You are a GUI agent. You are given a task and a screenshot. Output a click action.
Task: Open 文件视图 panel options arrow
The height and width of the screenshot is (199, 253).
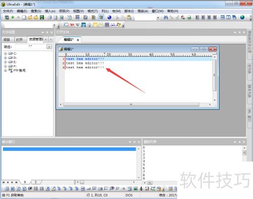tap(43, 32)
